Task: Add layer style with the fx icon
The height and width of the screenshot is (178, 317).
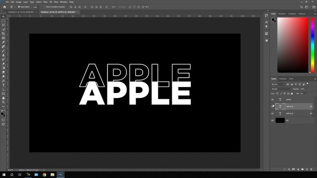Action: pyautogui.click(x=289, y=169)
